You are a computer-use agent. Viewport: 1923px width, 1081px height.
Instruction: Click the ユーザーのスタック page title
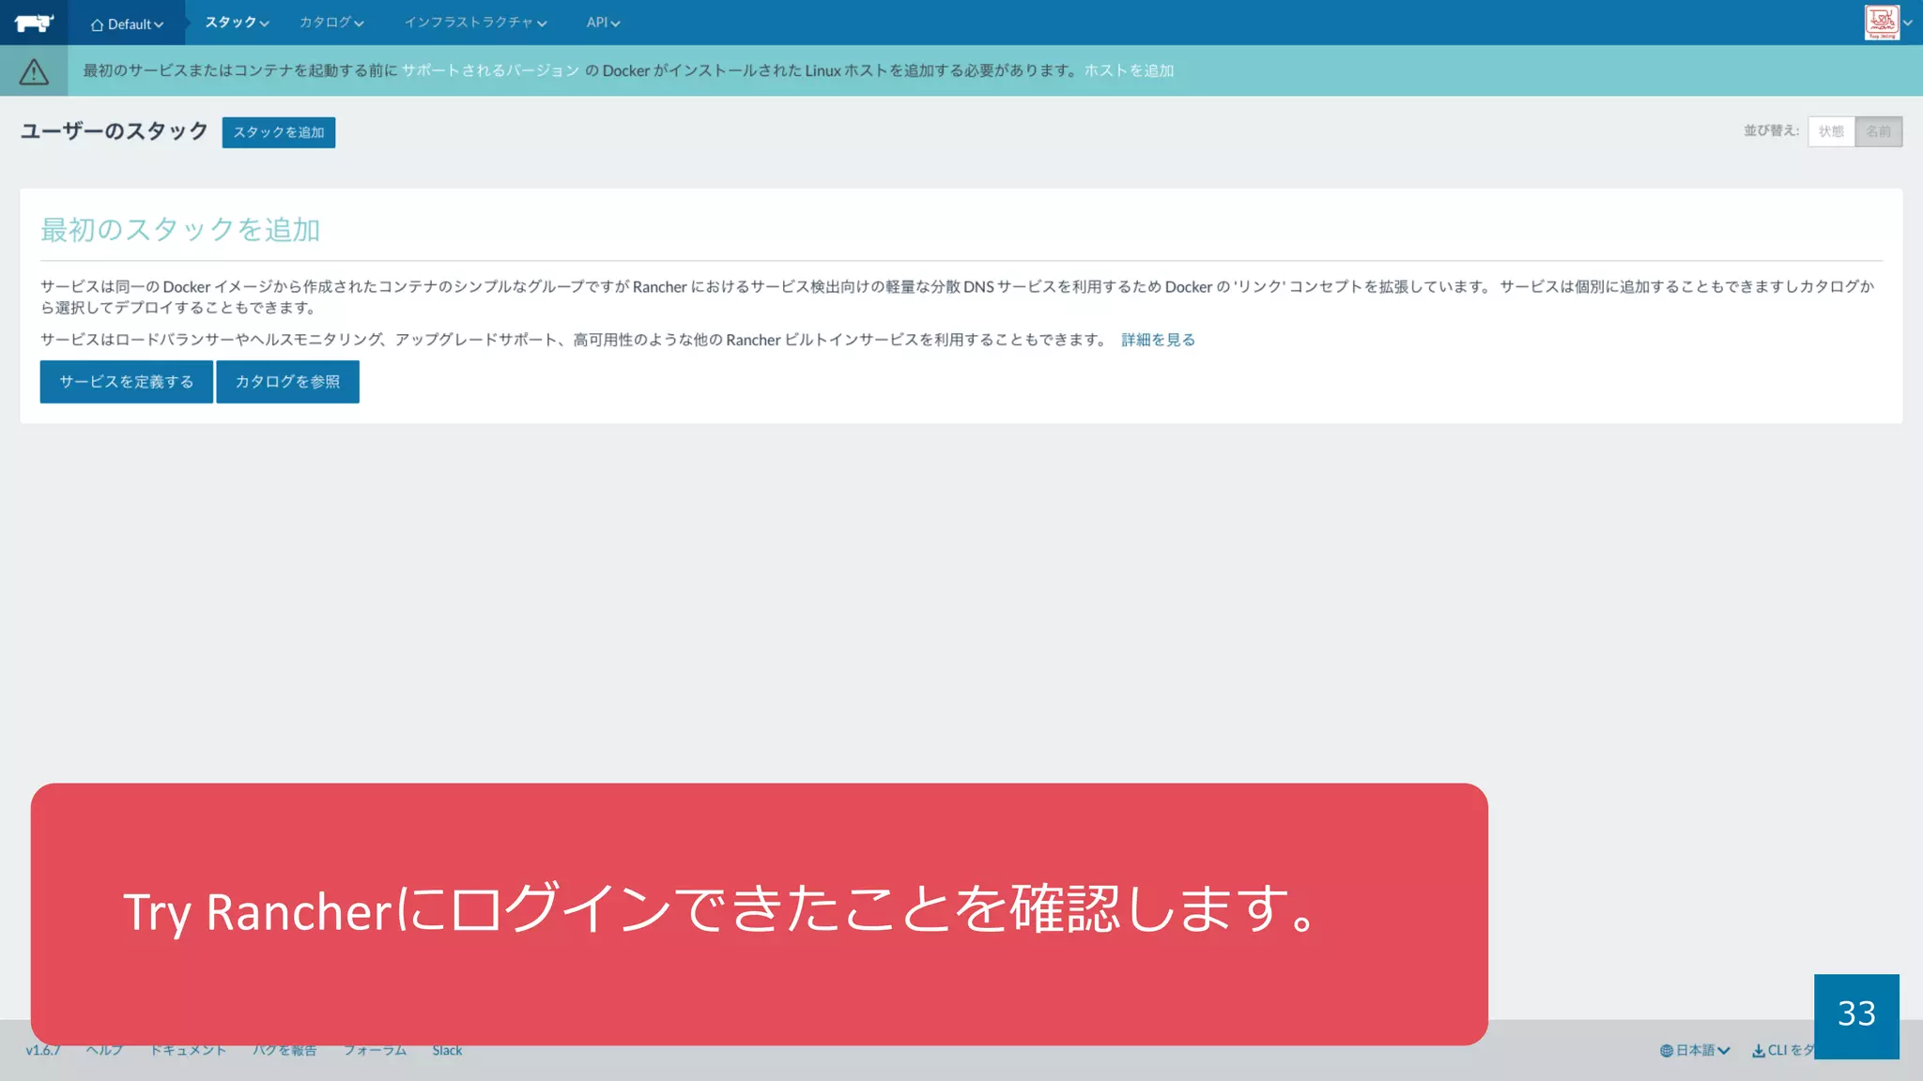pos(115,131)
